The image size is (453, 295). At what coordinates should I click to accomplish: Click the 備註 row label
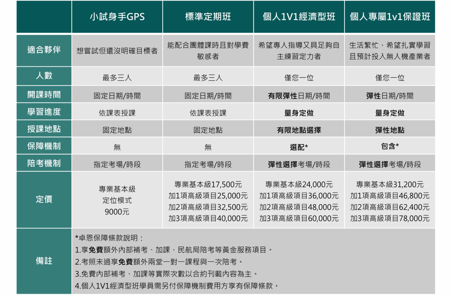click(x=44, y=261)
